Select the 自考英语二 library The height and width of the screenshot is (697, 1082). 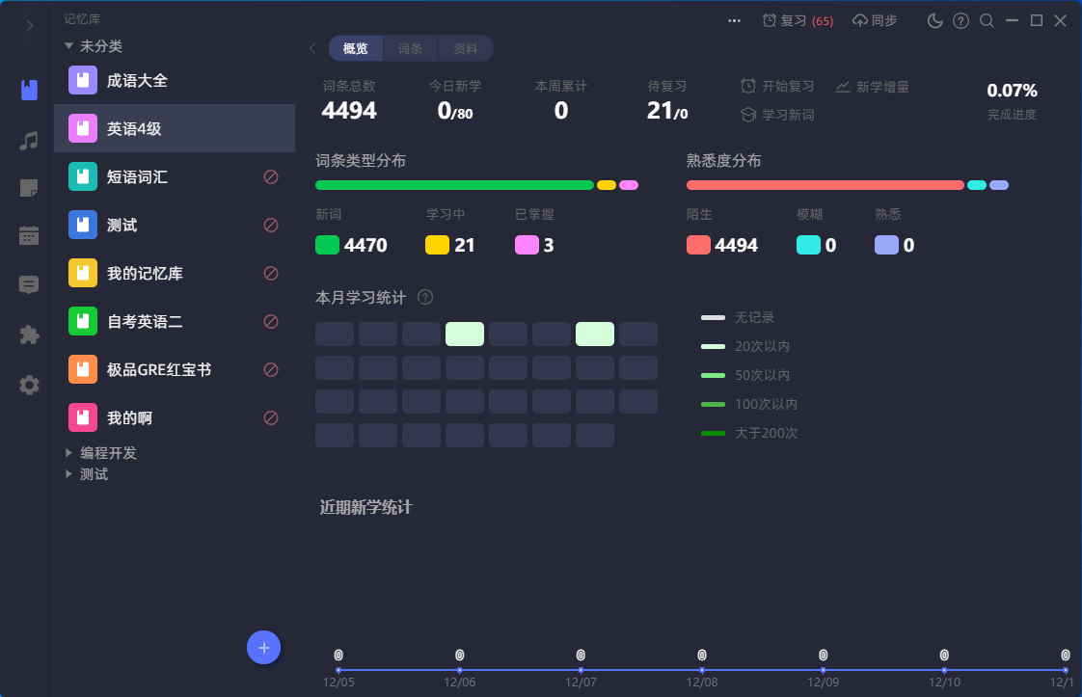click(175, 322)
